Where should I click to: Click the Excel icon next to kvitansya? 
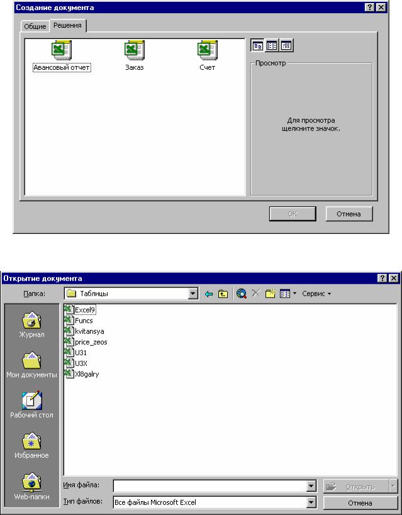point(69,331)
